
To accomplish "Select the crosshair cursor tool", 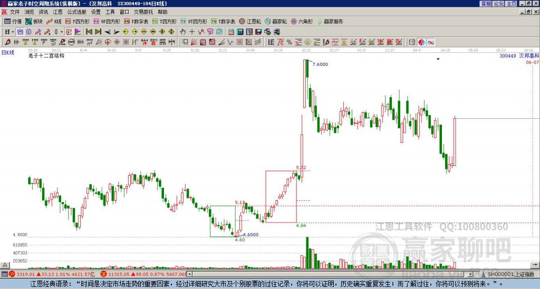I will 192,32.
